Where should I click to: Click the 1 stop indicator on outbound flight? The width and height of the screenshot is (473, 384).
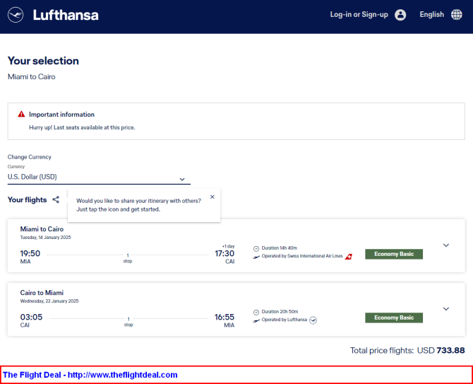coord(128,258)
